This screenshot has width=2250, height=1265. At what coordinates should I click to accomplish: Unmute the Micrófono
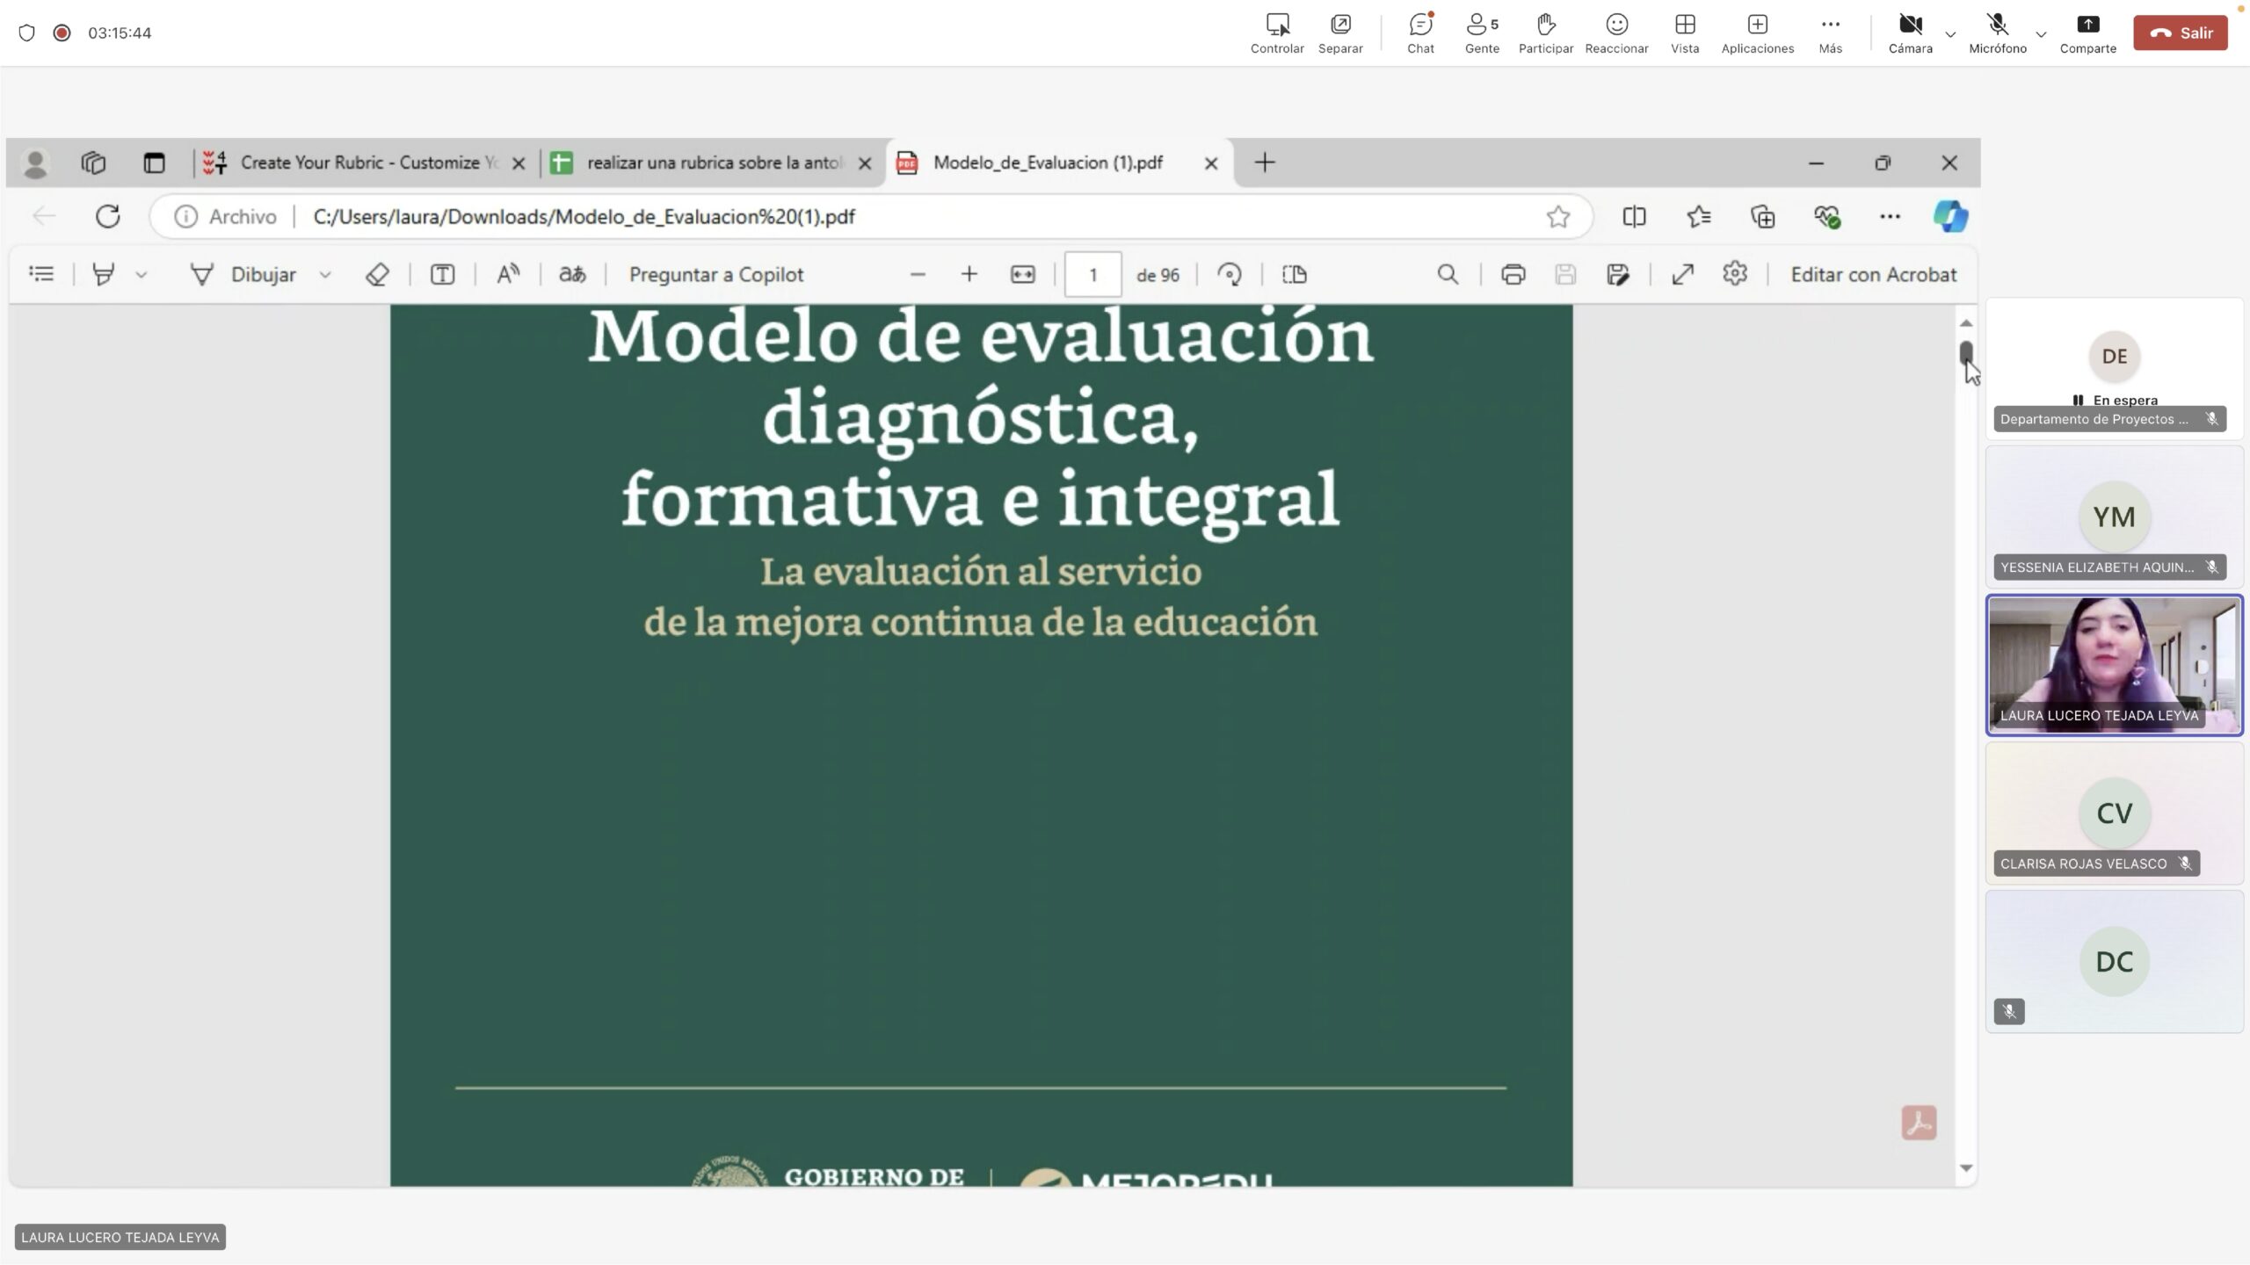pos(1997,33)
